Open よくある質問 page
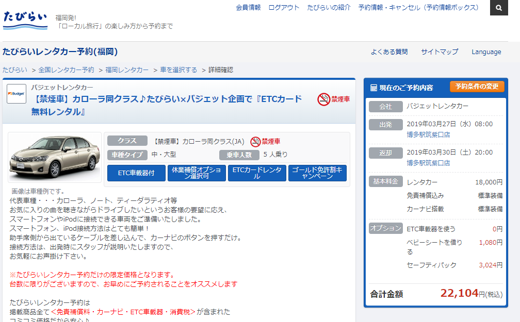520x322 pixels. (x=389, y=52)
